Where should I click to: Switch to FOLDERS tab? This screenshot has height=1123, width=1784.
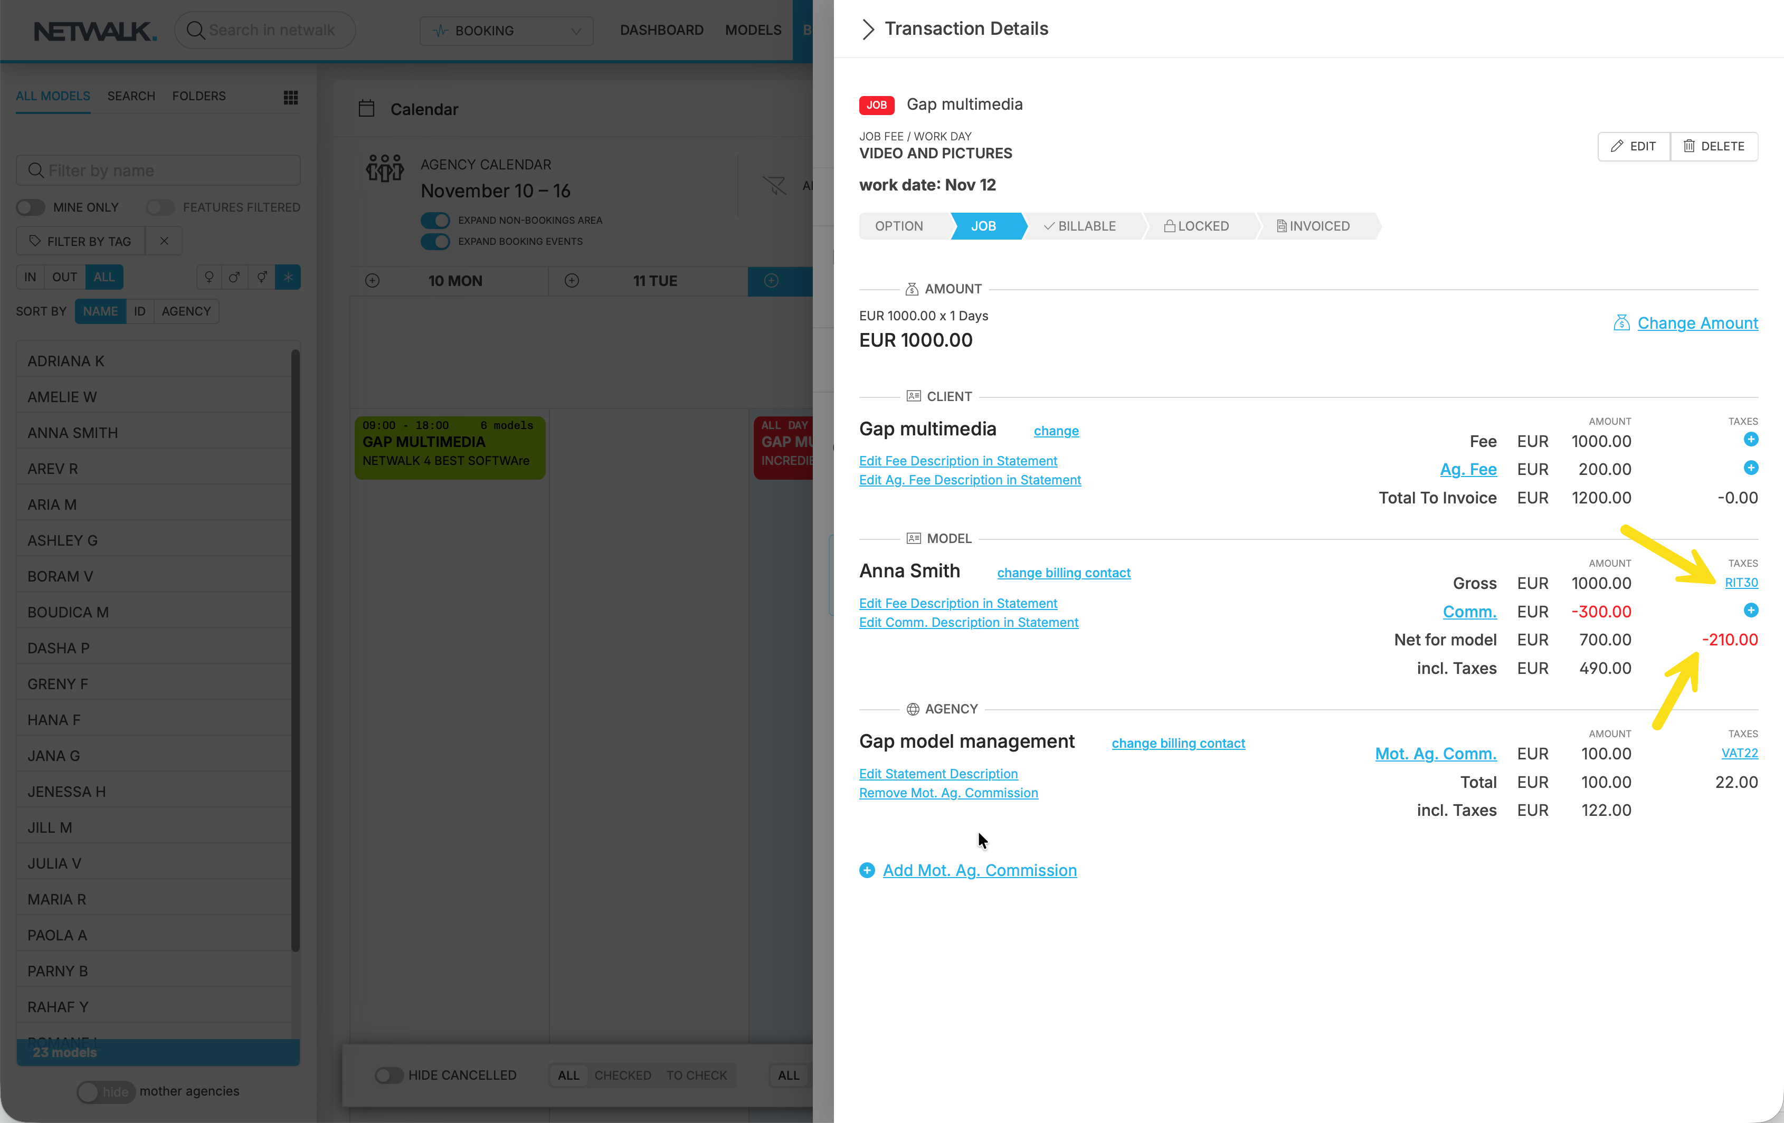[x=198, y=96]
